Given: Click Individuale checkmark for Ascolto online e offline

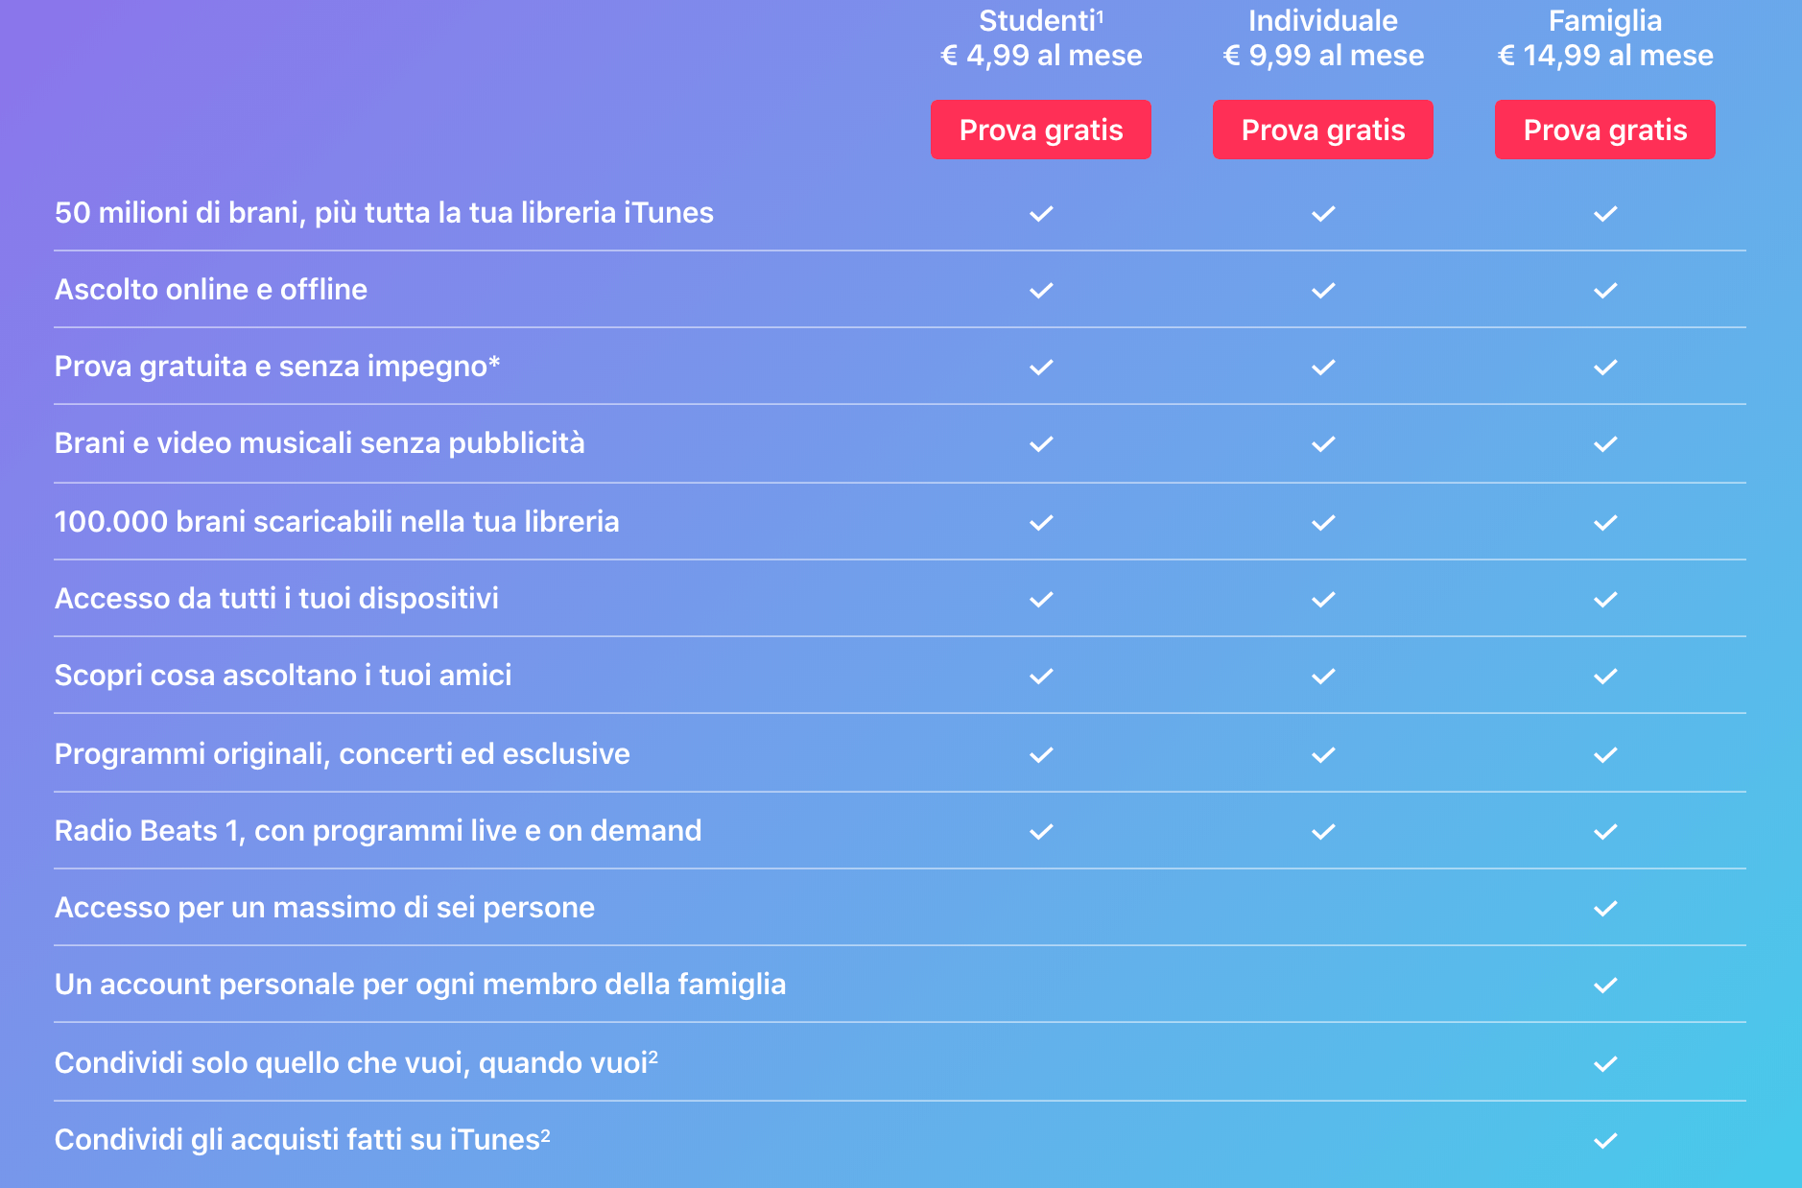Looking at the screenshot, I should pos(1323,291).
